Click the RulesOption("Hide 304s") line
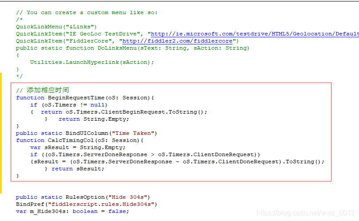 pyautogui.click(x=83, y=197)
